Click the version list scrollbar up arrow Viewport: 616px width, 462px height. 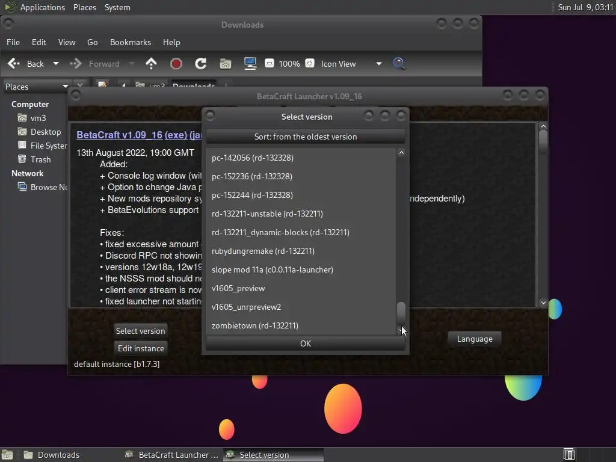(x=401, y=153)
